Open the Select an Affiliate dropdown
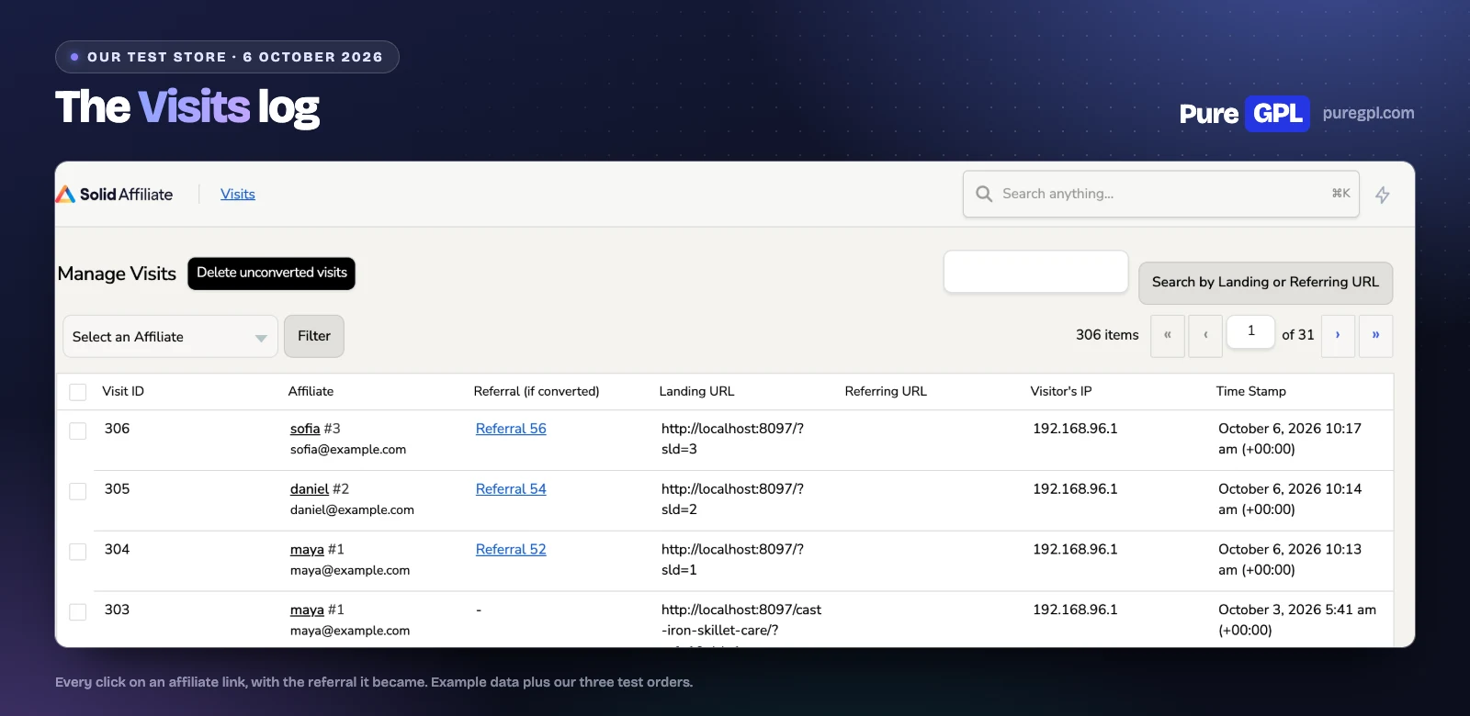 tap(170, 337)
